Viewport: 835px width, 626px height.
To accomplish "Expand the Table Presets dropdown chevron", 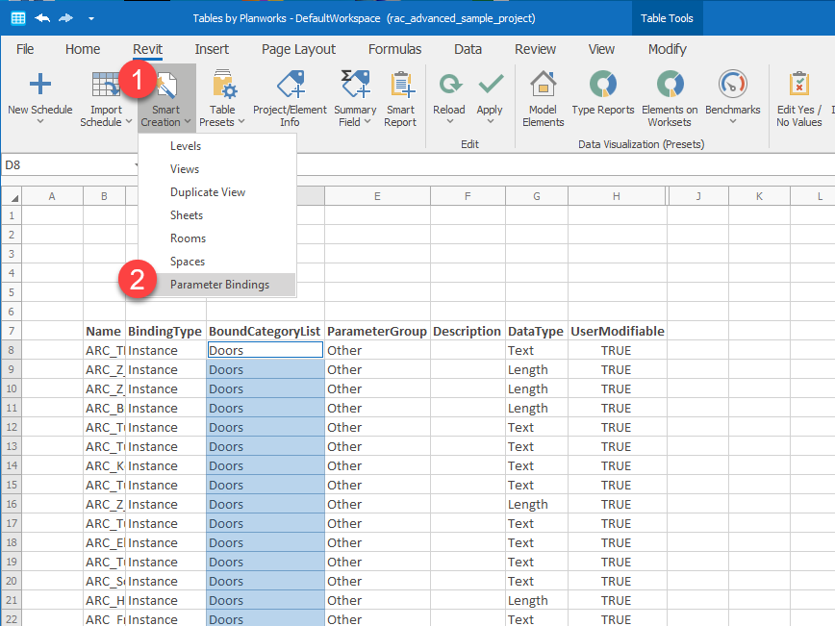I will [241, 122].
